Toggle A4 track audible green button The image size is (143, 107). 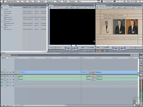(2, 86)
